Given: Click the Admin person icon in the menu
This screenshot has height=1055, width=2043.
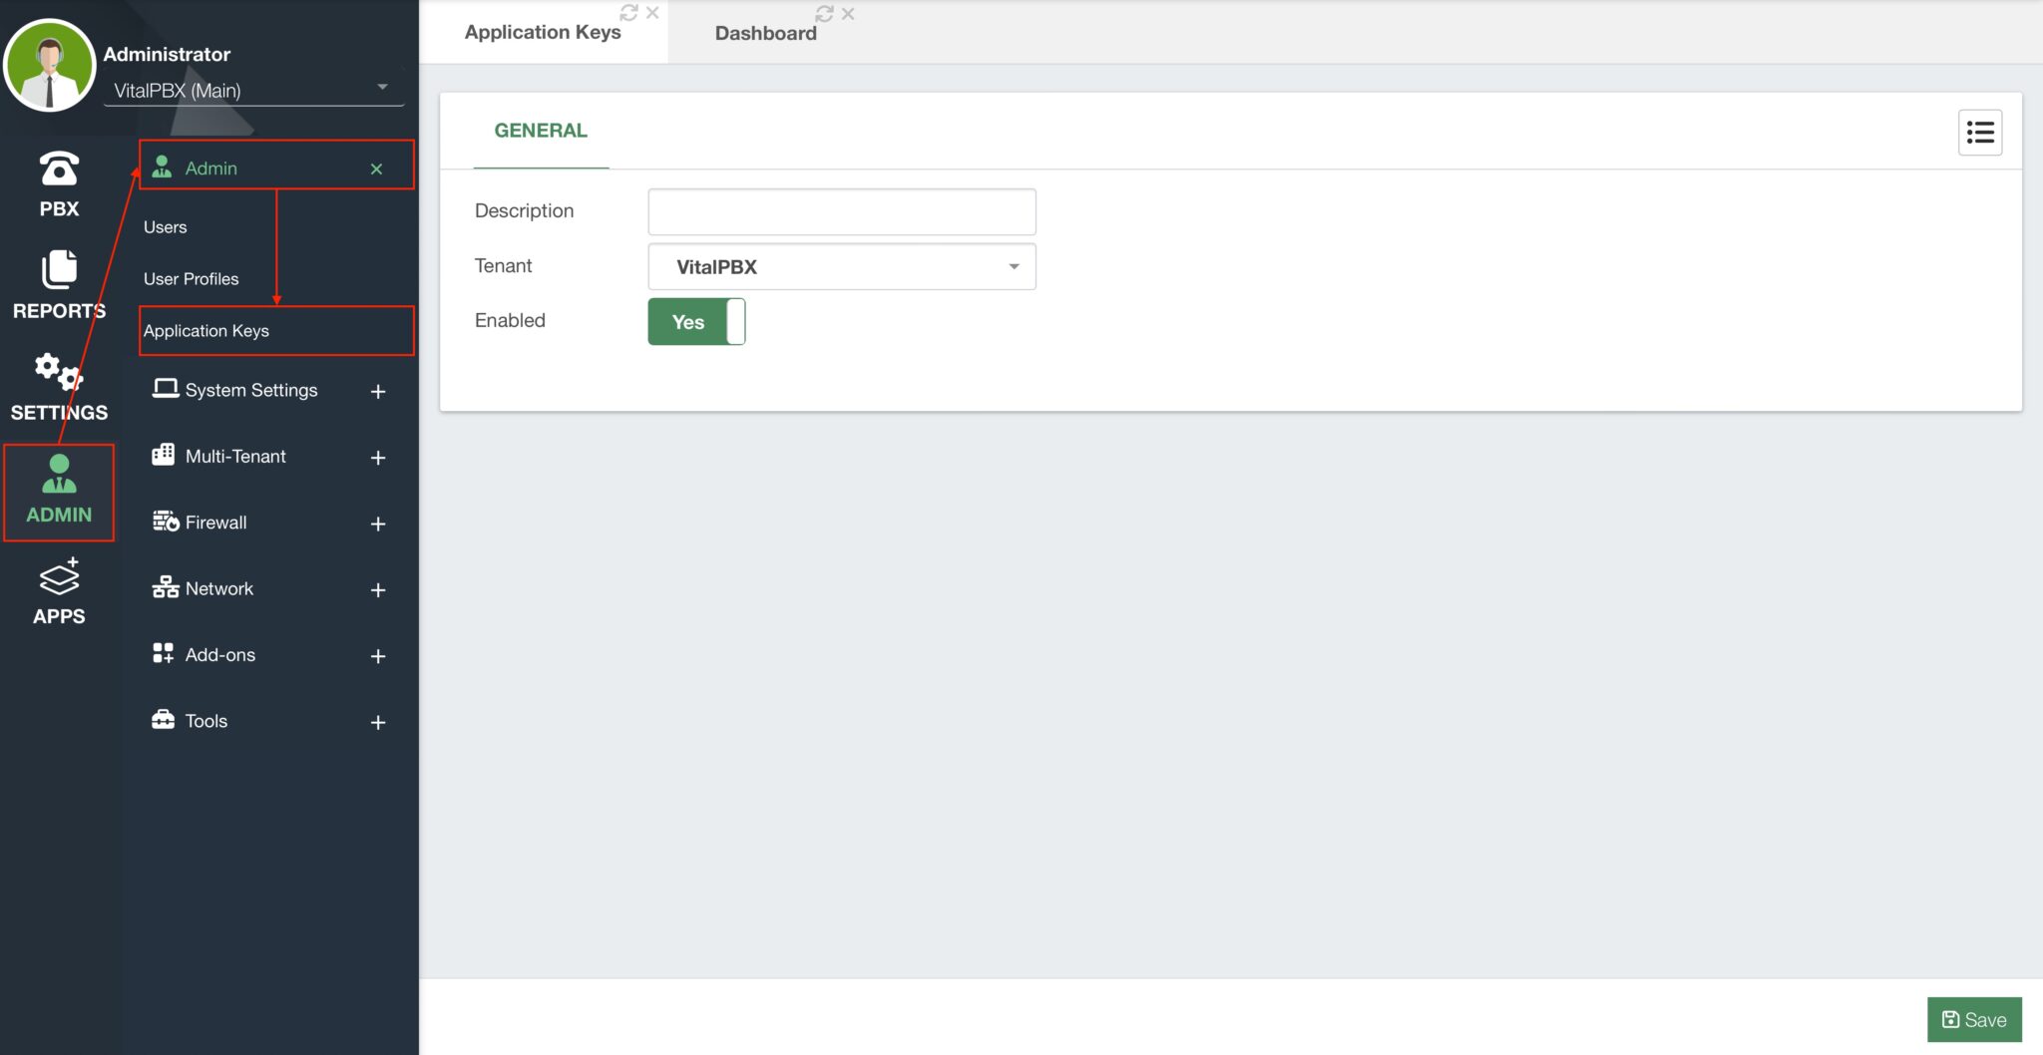Looking at the screenshot, I should coord(162,168).
